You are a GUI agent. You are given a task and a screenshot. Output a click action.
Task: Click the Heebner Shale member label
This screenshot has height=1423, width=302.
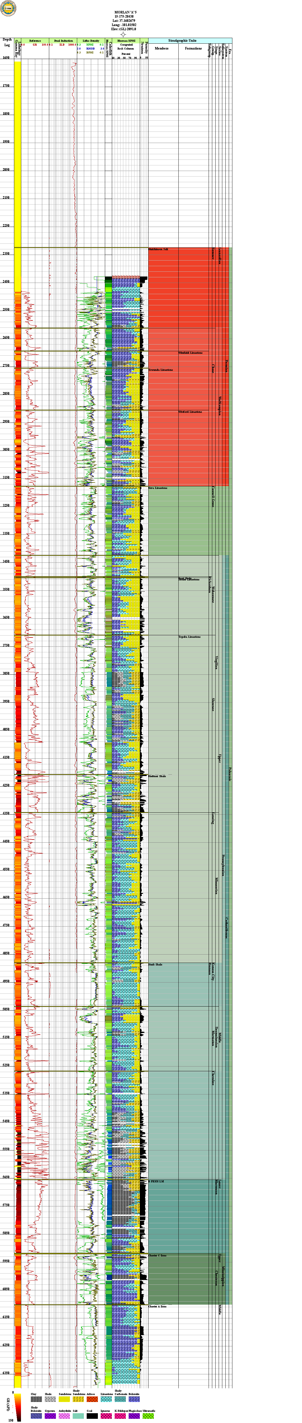coord(157,776)
